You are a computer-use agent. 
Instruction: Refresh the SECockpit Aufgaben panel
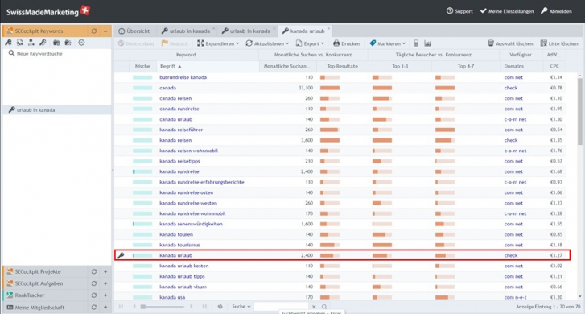click(x=94, y=283)
